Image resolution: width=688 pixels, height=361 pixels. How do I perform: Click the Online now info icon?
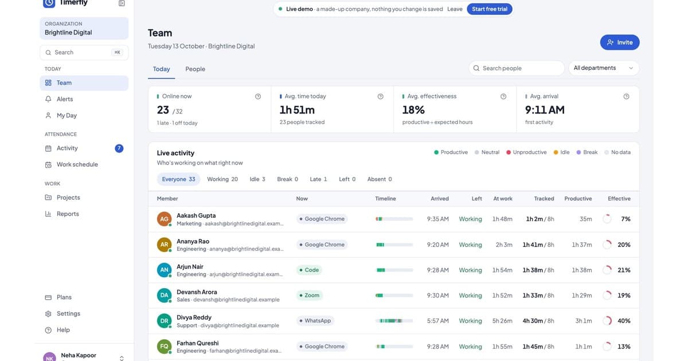click(258, 96)
